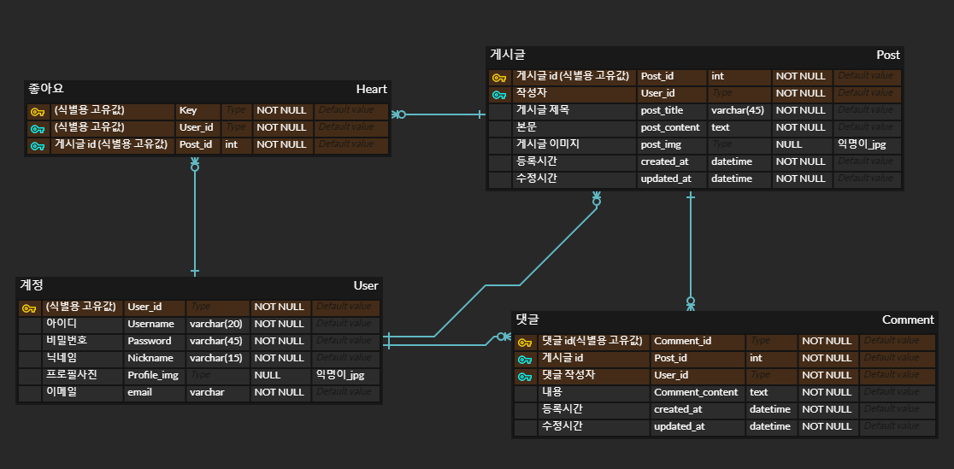Click the '작성자' logical name in Post

532,94
